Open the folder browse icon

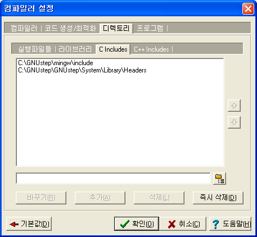coord(219,179)
